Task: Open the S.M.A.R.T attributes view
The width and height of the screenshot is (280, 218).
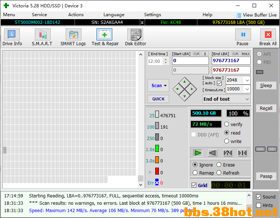Action: [42, 37]
